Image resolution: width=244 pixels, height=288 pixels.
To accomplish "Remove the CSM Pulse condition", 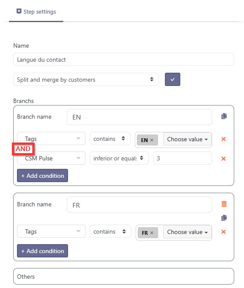I will coord(224,159).
